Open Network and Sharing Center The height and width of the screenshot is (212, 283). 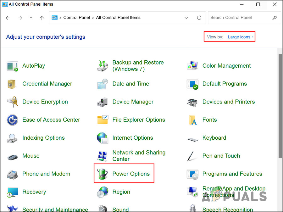[139, 156]
